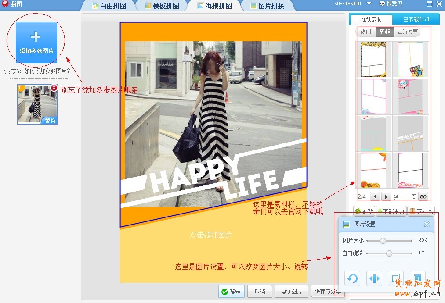Click the 确定 confirm button

(231, 292)
